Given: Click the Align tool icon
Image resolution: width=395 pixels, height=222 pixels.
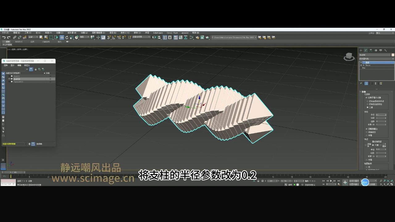Looking at the screenshot, I should [x=159, y=37].
